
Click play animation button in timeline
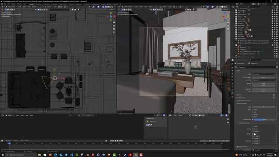point(117,140)
